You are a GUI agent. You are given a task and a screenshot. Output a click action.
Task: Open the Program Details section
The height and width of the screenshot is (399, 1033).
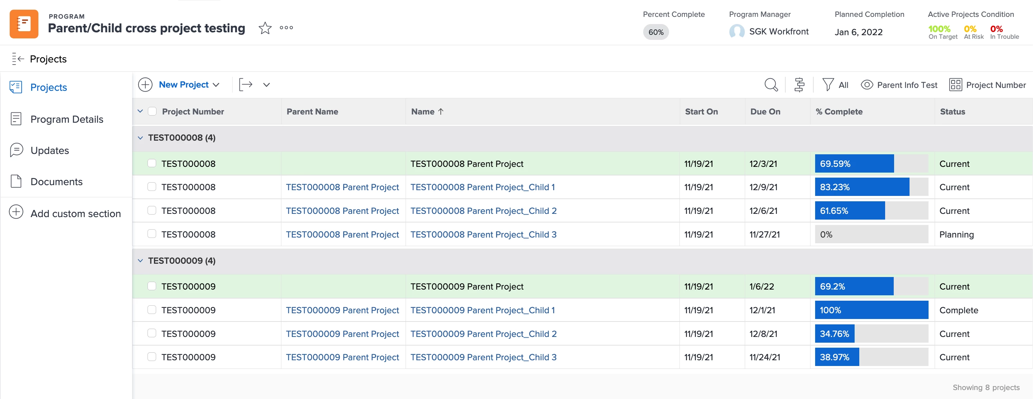tap(66, 119)
